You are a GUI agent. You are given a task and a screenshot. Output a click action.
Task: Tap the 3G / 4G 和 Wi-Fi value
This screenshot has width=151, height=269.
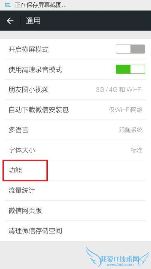[x=119, y=90]
